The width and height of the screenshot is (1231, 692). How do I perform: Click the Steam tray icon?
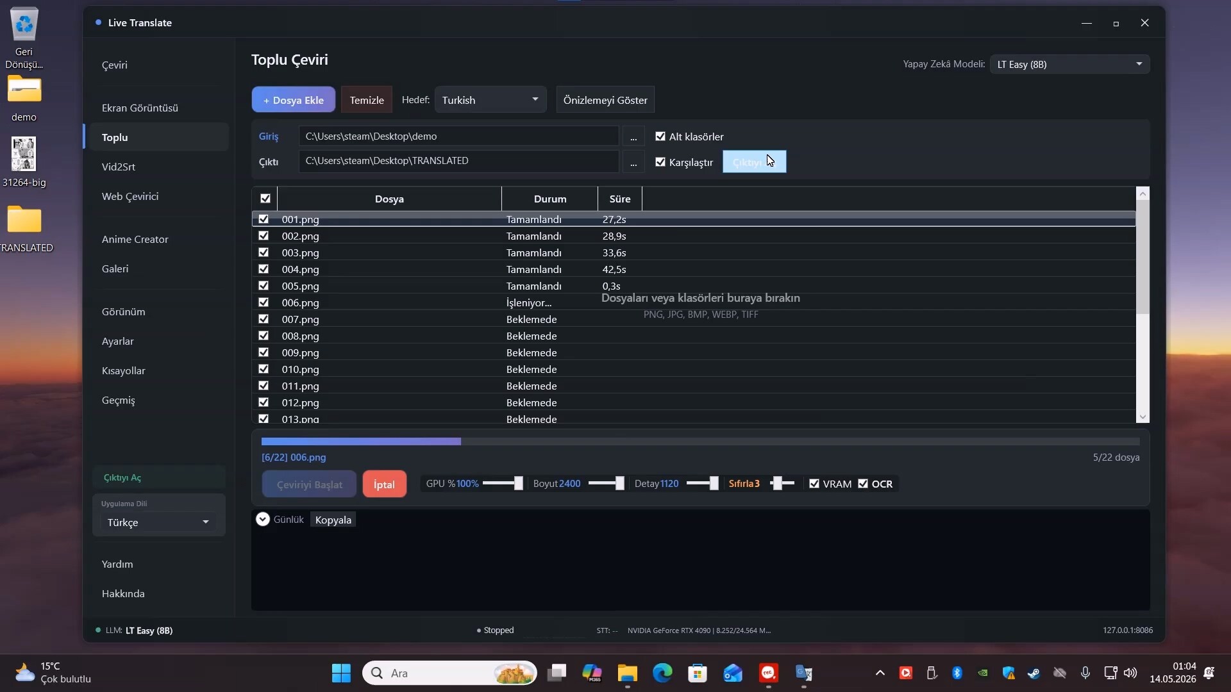click(x=1034, y=673)
